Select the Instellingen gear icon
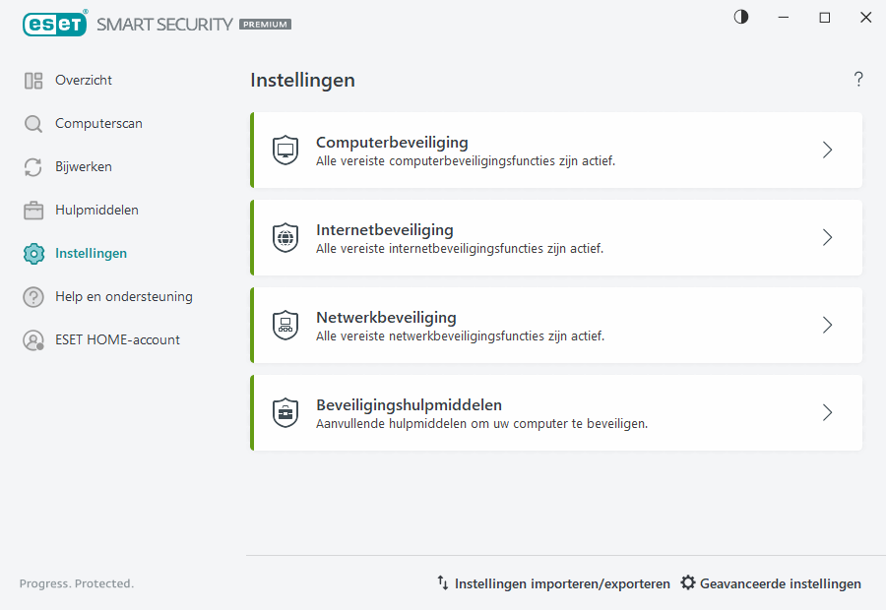The image size is (886, 610). click(32, 253)
